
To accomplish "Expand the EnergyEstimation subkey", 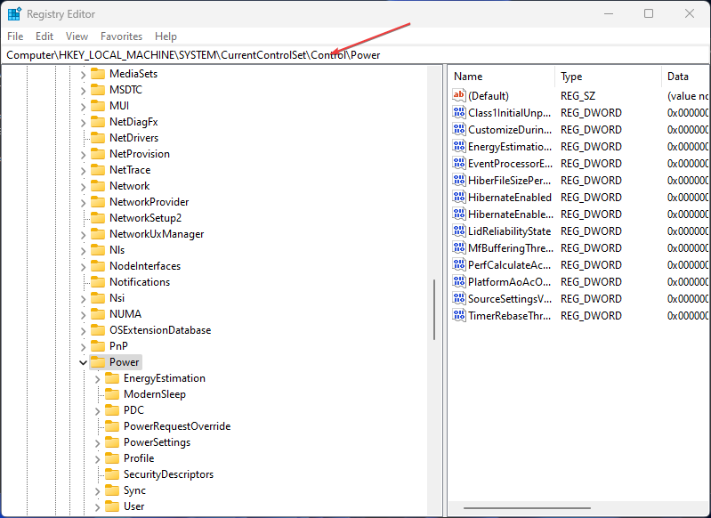I will click(97, 379).
